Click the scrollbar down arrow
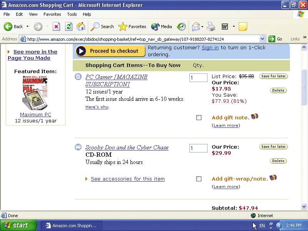The image size is (308, 231). coord(304,206)
